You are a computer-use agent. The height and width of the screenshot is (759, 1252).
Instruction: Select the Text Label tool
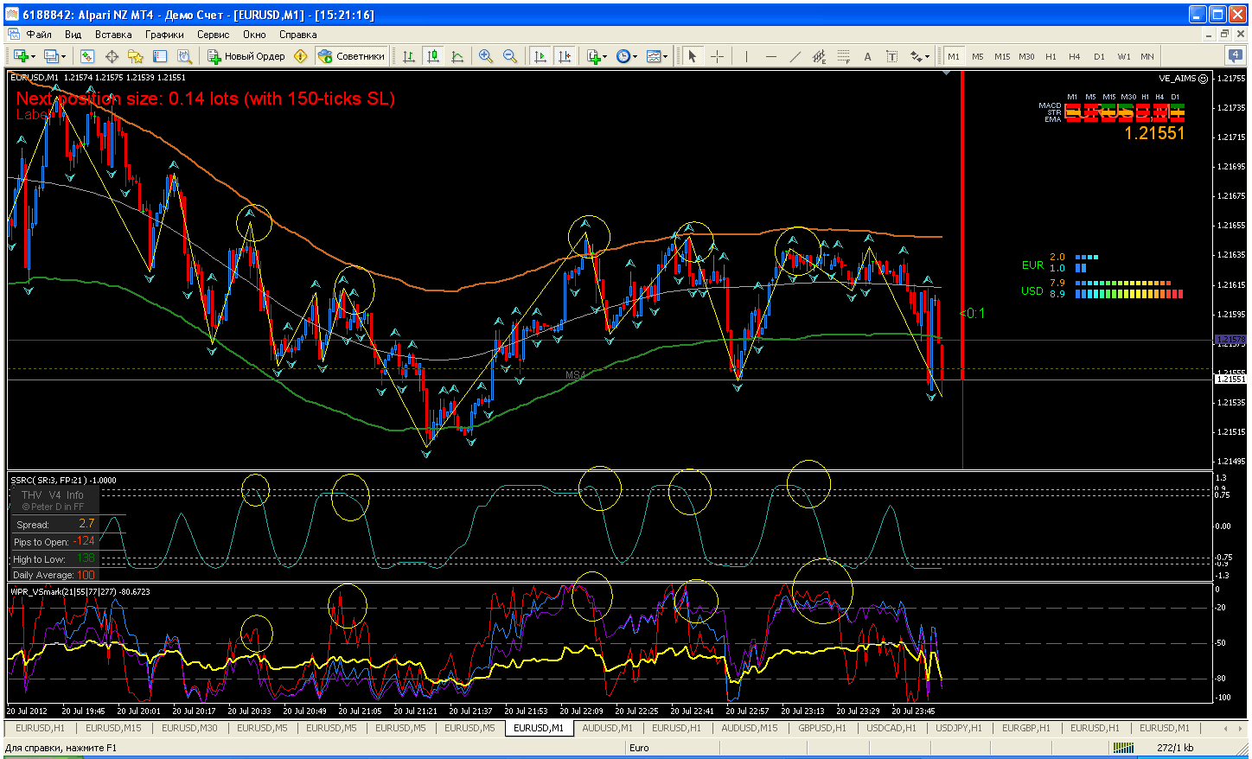891,56
